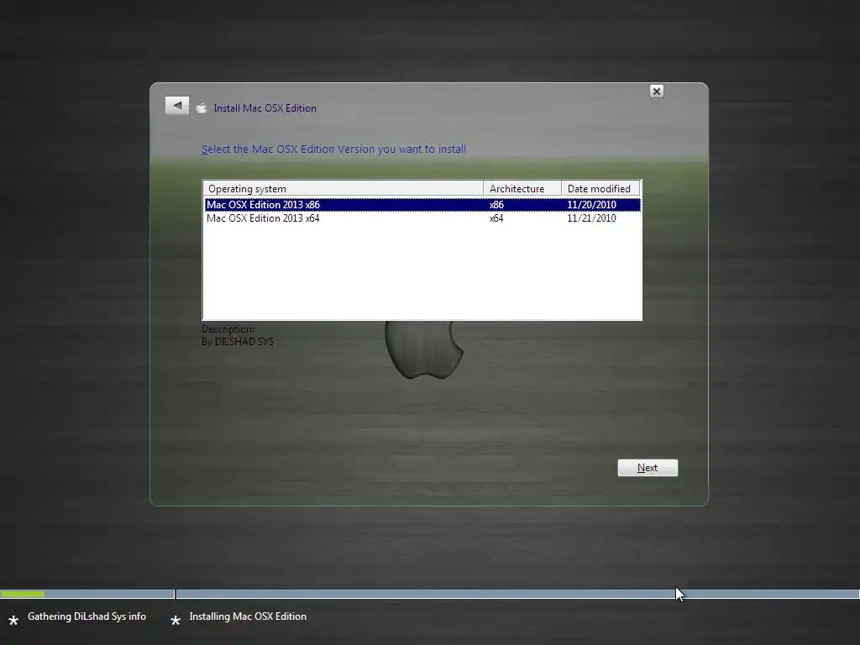The image size is (860, 645).
Task: Sort by the Operating system column header
Action: pos(343,189)
